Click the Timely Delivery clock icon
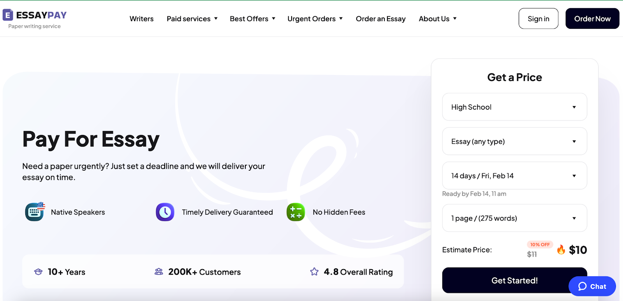 pyautogui.click(x=165, y=212)
